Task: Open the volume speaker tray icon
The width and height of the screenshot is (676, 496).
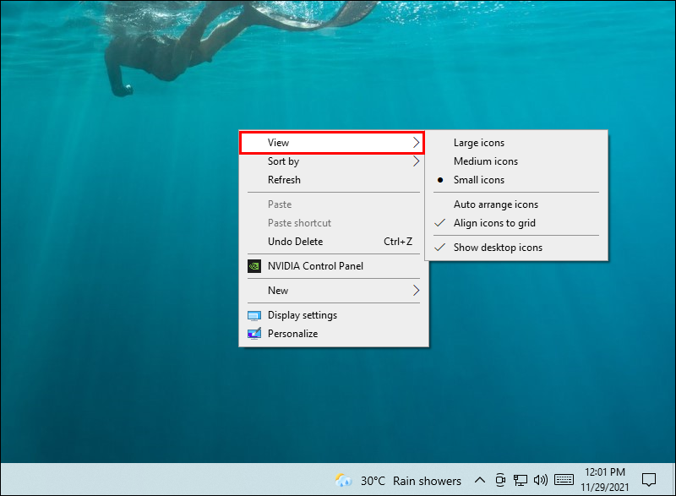Action: pyautogui.click(x=540, y=480)
